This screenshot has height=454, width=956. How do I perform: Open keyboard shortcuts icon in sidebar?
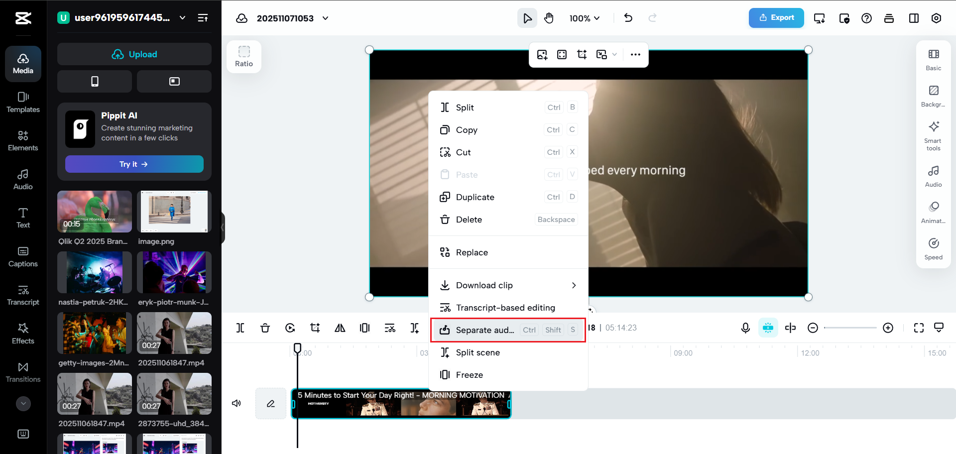pos(23,434)
